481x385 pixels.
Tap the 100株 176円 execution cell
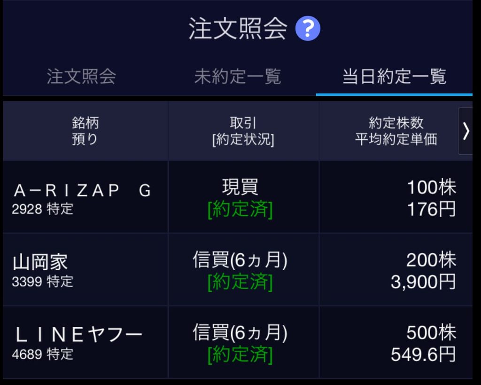396,197
